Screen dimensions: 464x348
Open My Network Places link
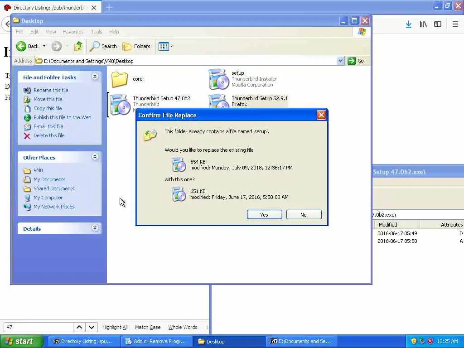54,207
